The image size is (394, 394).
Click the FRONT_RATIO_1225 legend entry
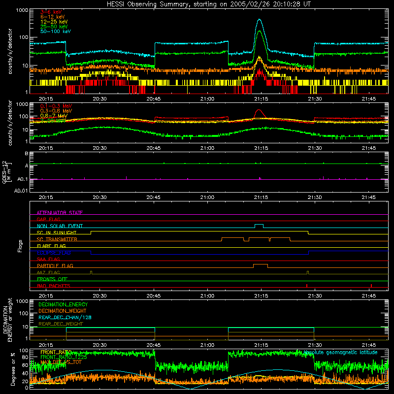64,357
